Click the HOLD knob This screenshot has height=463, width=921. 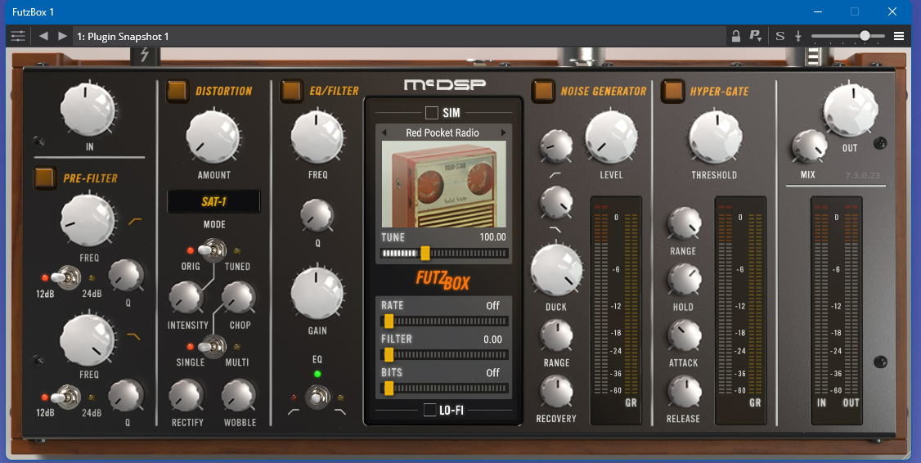(x=685, y=279)
